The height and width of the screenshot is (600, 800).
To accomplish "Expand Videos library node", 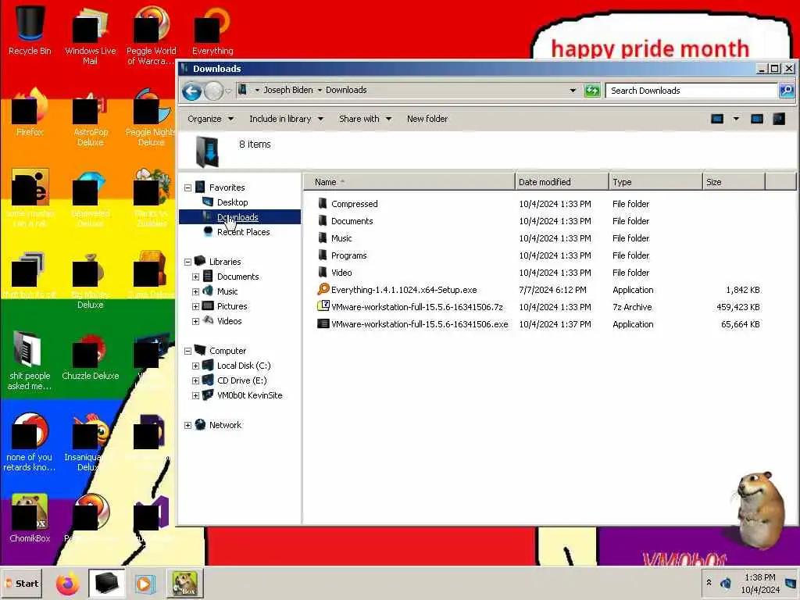I will 195,321.
